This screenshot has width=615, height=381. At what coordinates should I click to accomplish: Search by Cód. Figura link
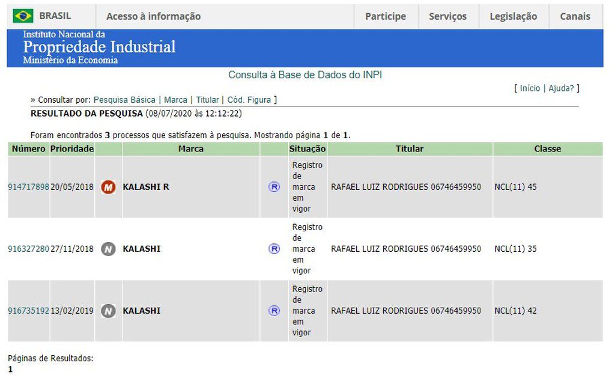point(249,100)
